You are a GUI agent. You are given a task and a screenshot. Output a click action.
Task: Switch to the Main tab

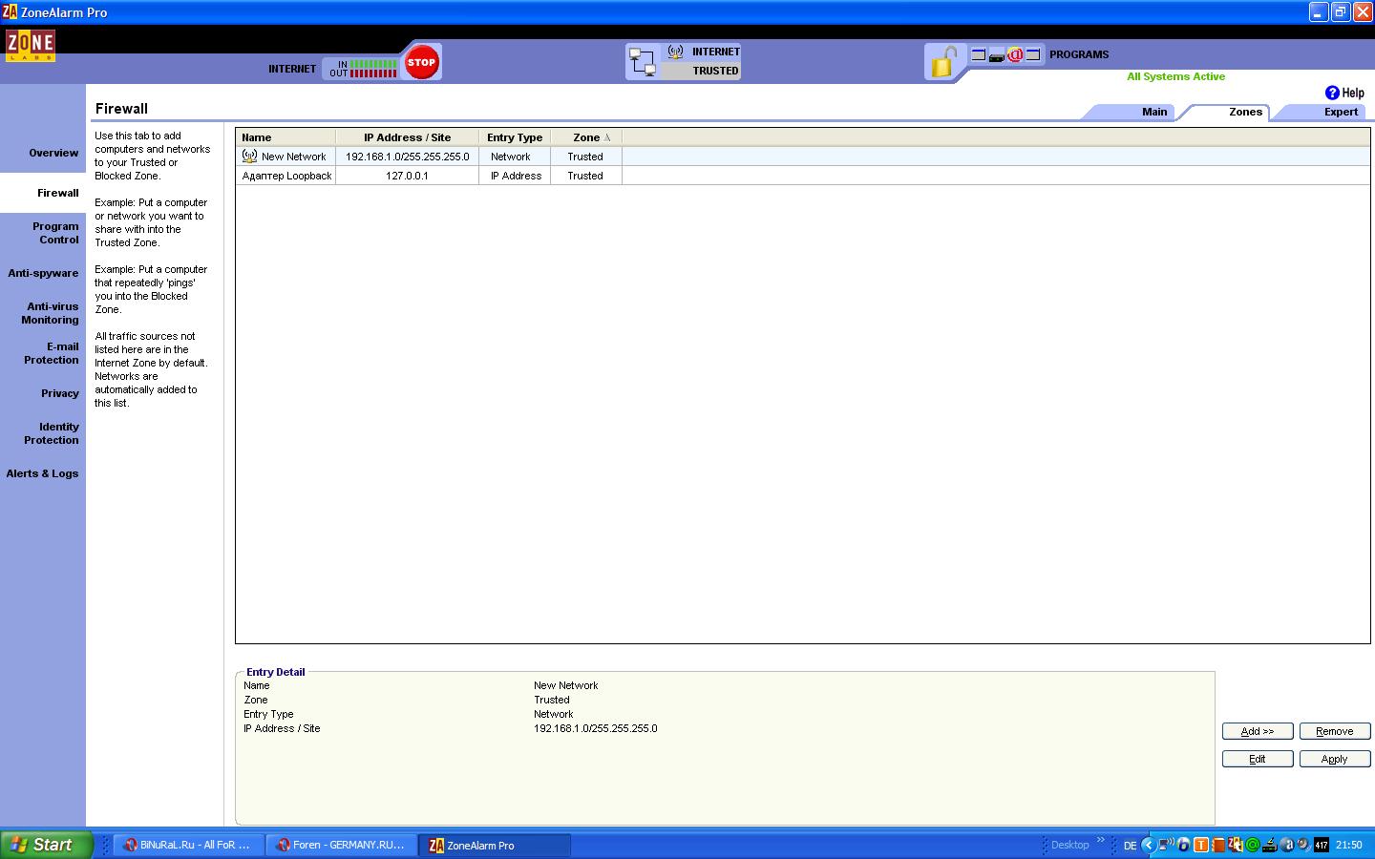[x=1154, y=112]
